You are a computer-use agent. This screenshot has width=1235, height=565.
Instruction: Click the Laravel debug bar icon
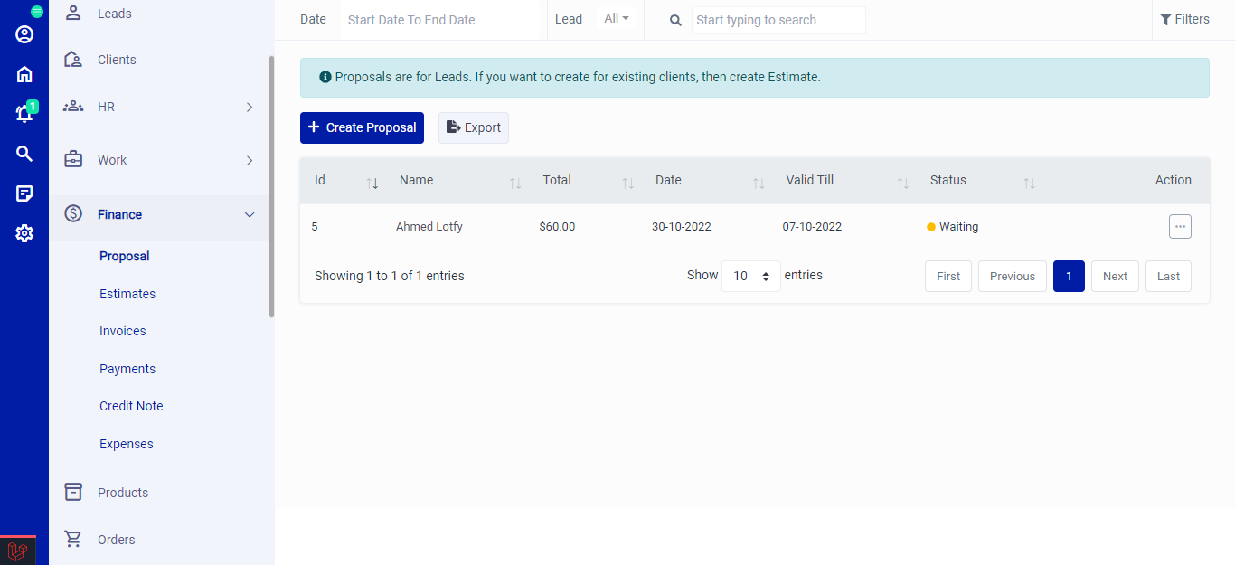tap(17, 551)
